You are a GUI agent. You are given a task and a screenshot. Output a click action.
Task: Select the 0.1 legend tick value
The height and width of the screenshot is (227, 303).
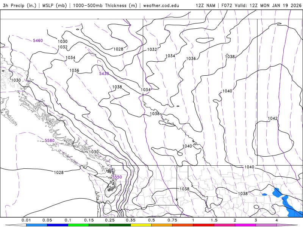(x=68, y=220)
